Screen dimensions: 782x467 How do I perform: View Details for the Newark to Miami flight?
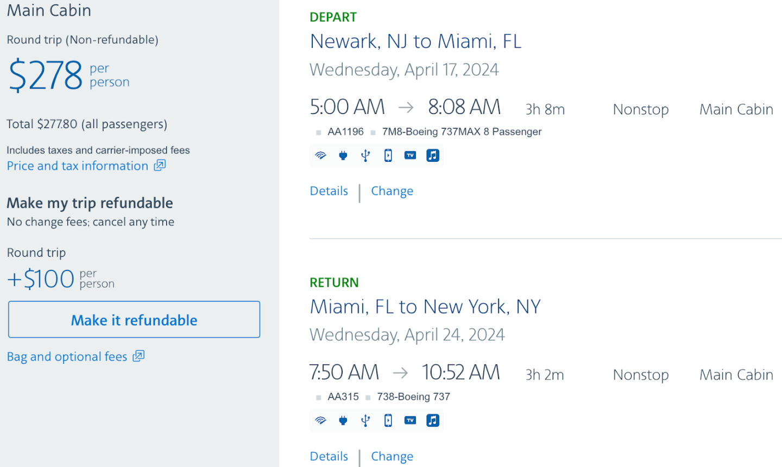(x=329, y=191)
